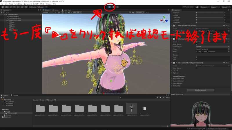Toggle pivot Center handle position
This screenshot has height=130, width=232.
(33, 7)
